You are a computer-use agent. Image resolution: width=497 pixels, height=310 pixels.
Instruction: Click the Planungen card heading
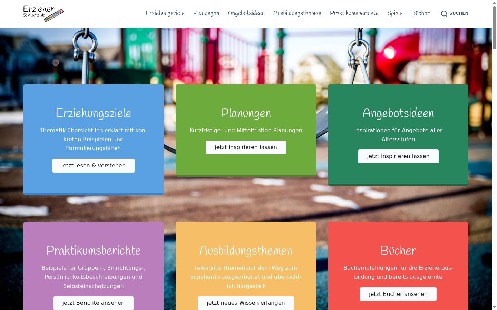(x=246, y=113)
